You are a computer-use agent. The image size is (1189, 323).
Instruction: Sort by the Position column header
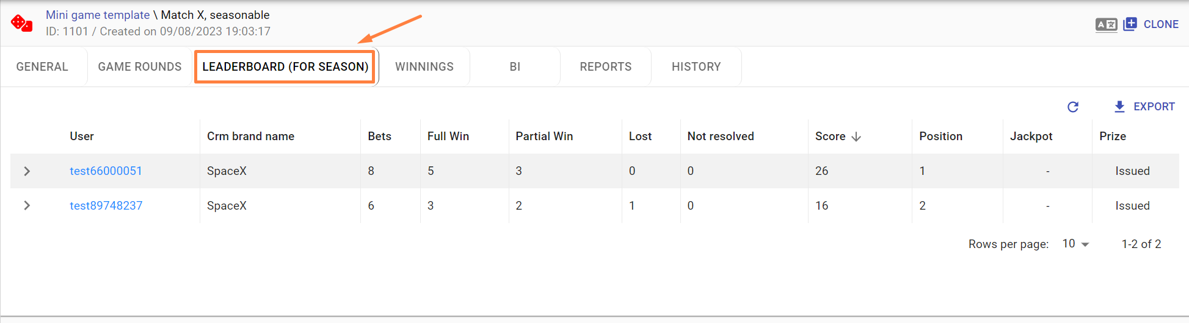coord(940,137)
